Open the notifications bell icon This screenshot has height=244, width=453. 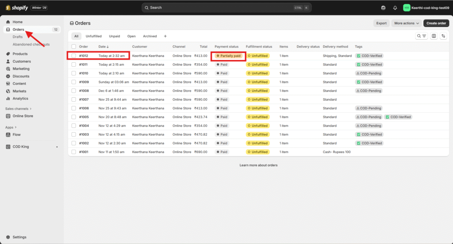click(395, 8)
